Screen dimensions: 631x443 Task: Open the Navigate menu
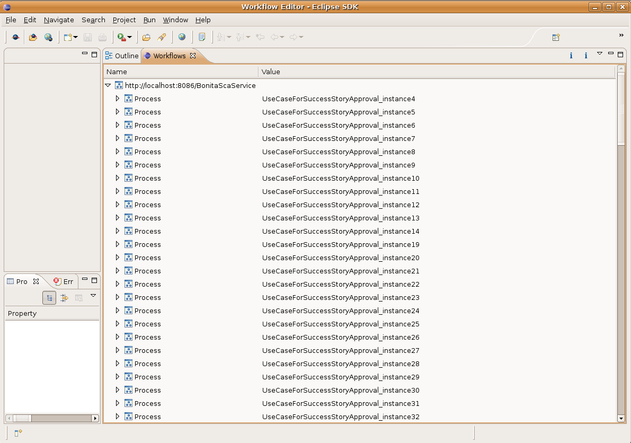pos(59,20)
